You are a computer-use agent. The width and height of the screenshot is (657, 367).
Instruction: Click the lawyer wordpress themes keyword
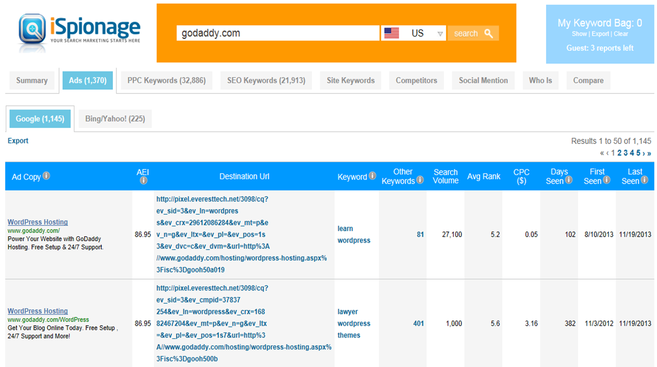pyautogui.click(x=354, y=323)
